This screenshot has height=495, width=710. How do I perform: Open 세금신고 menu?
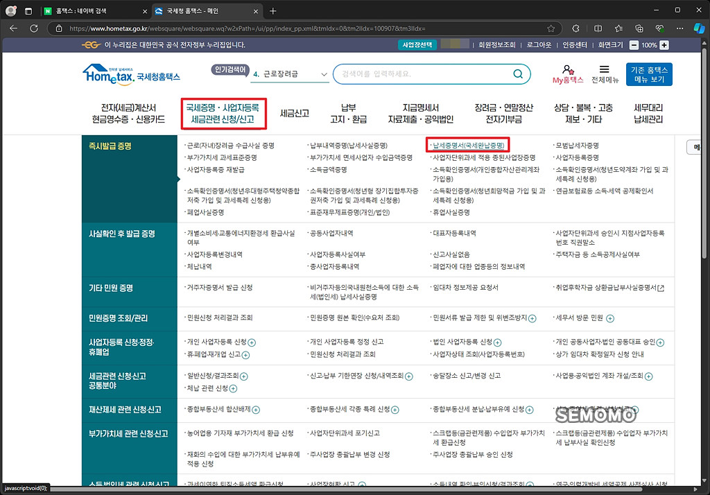tap(294, 113)
